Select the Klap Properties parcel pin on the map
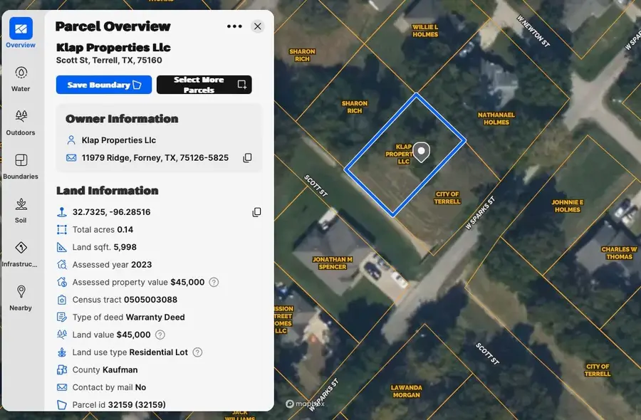This screenshot has height=420, width=641. 421,152
